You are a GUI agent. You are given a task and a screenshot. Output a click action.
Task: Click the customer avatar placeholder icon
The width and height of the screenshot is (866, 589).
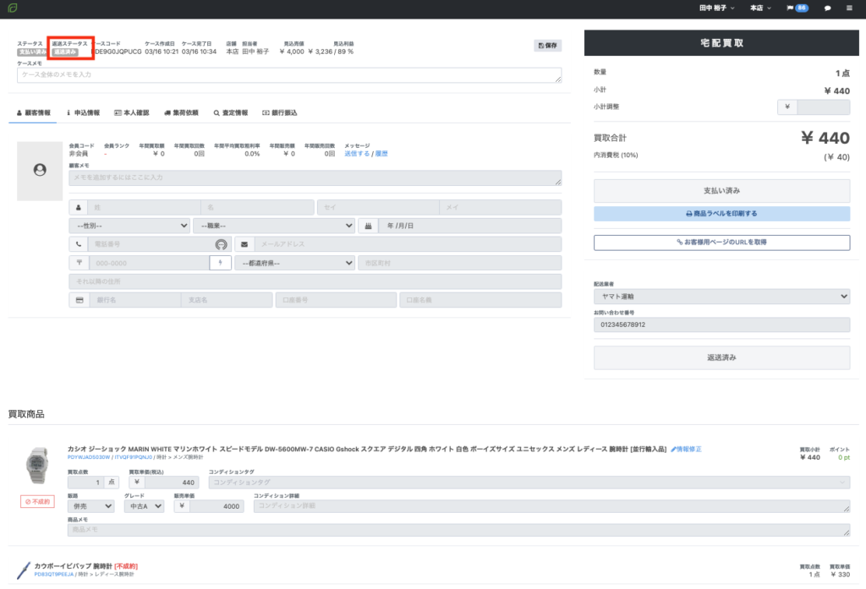pos(40,171)
